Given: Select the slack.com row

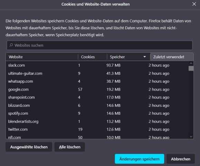Looking at the screenshot, I should pyautogui.click(x=97, y=65).
